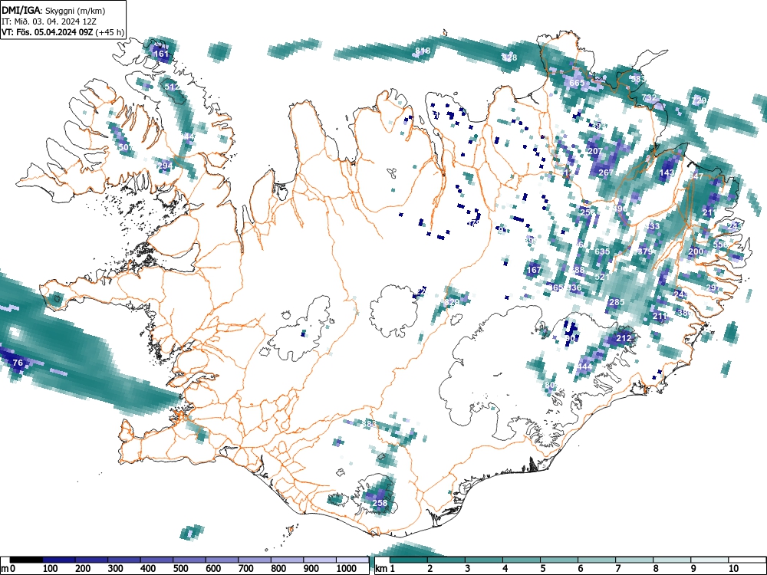
Task: Select the lightest 9–10 km legend swatch
Action: point(709,560)
